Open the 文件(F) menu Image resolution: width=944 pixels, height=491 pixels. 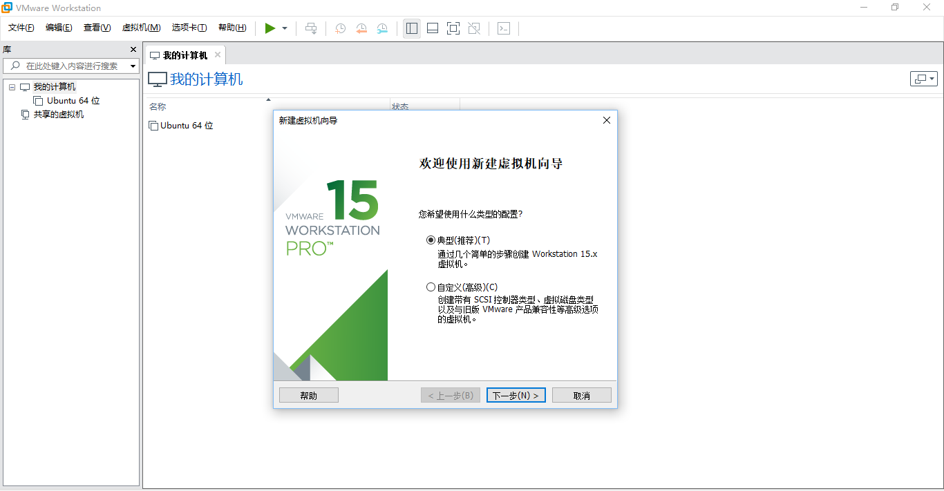21,28
